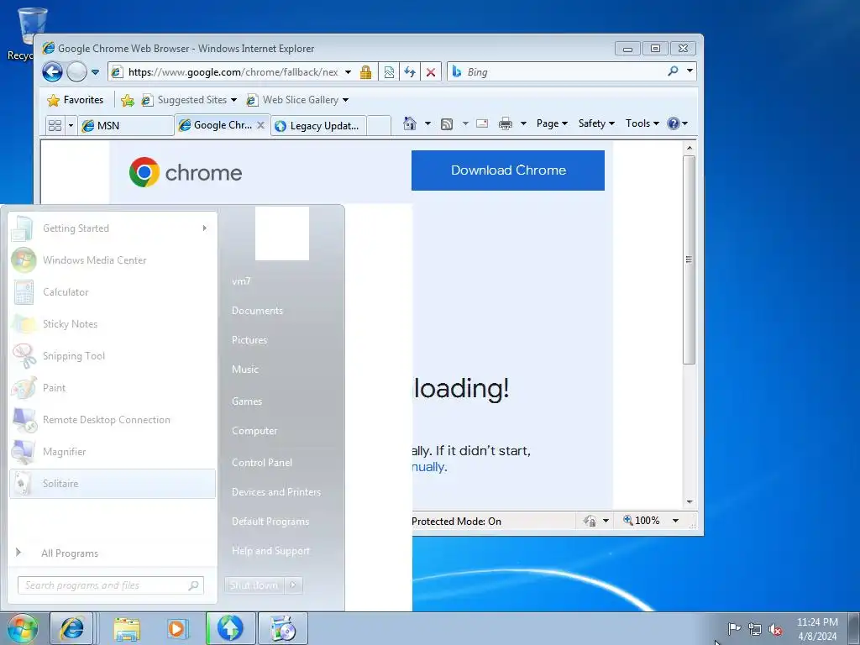This screenshot has height=645, width=860.
Task: Open Solitaire game
Action: click(x=113, y=483)
